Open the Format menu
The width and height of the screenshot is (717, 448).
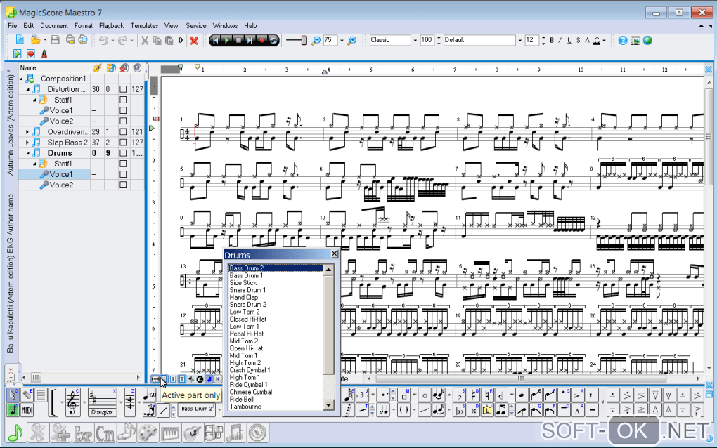tap(83, 25)
